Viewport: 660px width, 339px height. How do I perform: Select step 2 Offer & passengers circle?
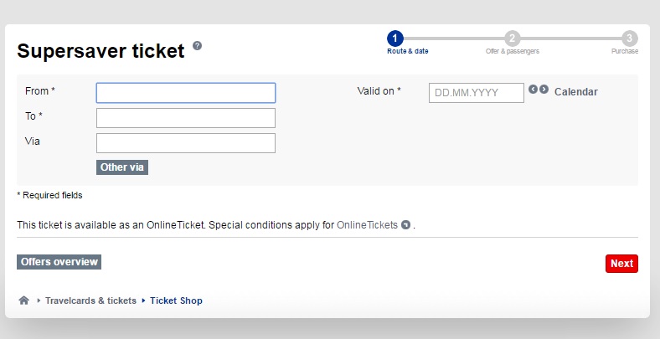512,39
